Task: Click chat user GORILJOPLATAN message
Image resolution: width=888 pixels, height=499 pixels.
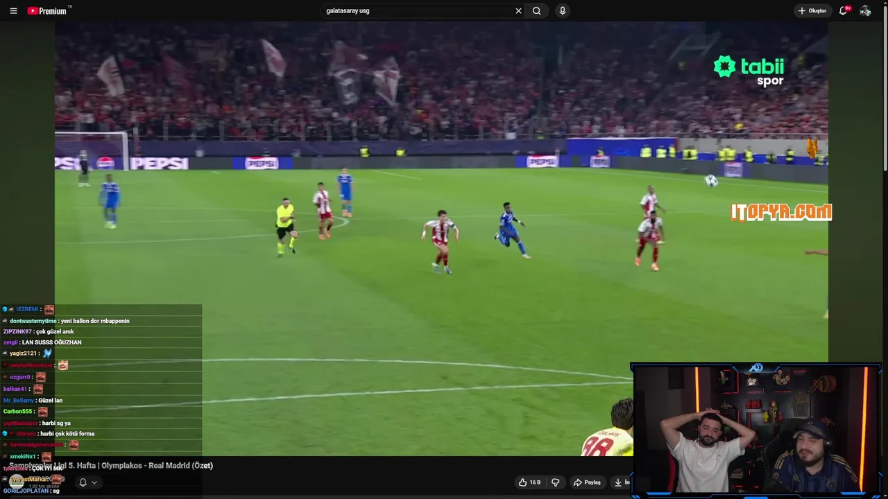Action: [x=31, y=491]
